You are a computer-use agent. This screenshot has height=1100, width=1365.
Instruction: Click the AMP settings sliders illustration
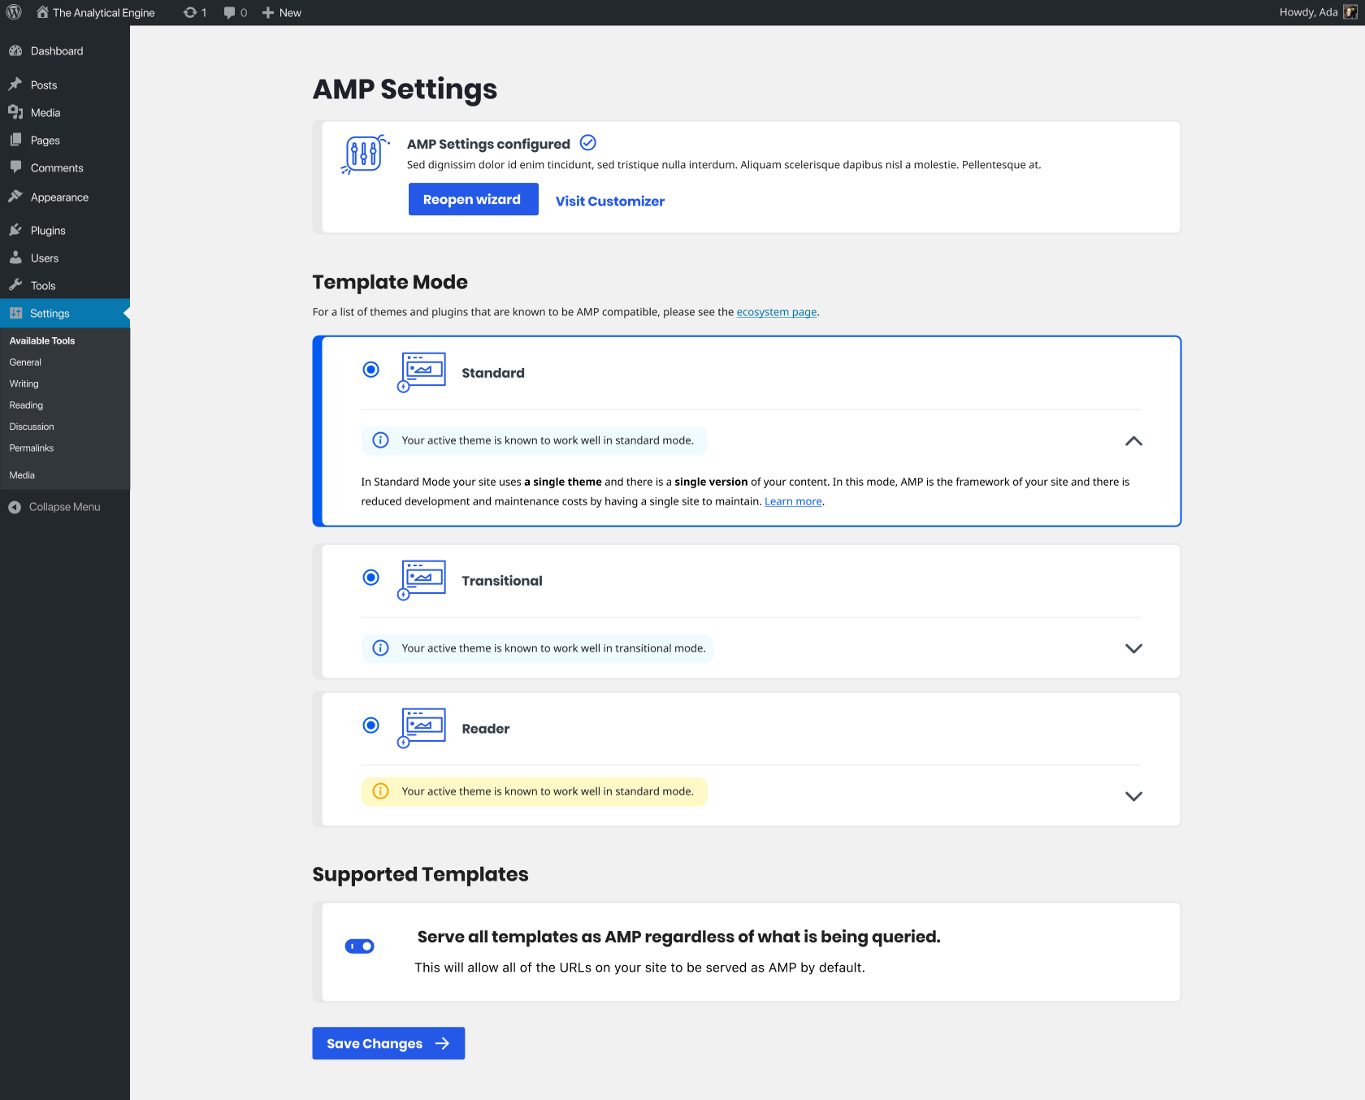click(365, 154)
